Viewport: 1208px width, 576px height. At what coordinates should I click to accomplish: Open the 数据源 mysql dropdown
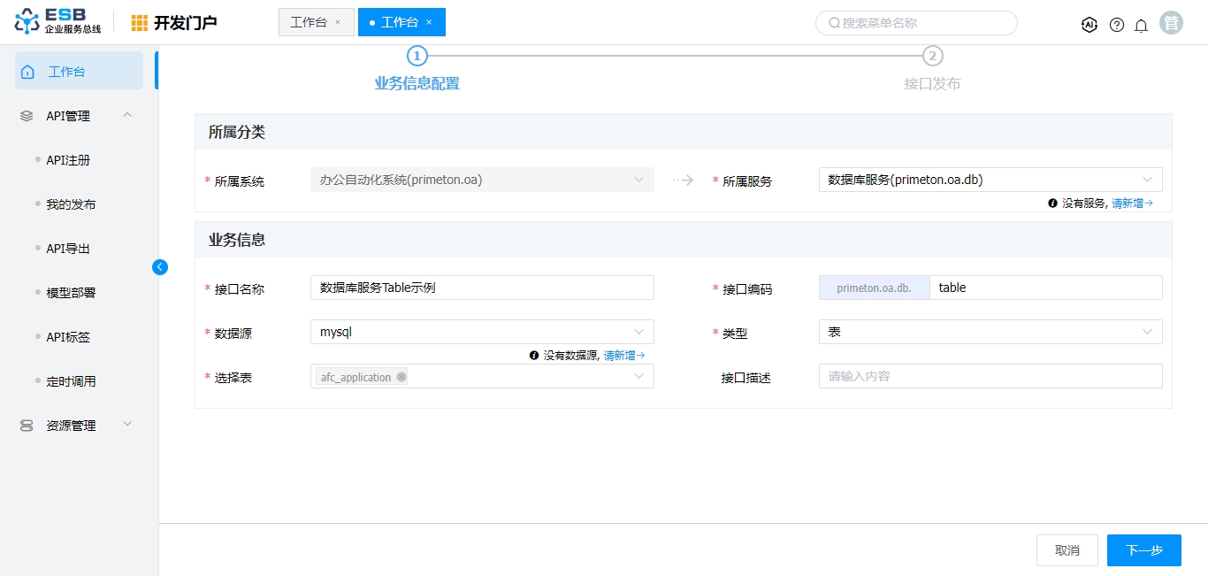click(x=481, y=332)
